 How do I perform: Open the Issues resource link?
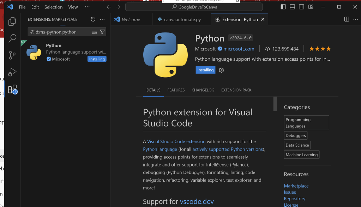coord(290,192)
